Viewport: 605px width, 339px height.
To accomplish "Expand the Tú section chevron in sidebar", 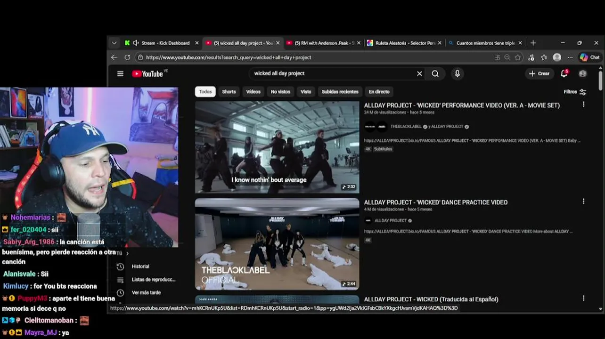I will (127, 253).
